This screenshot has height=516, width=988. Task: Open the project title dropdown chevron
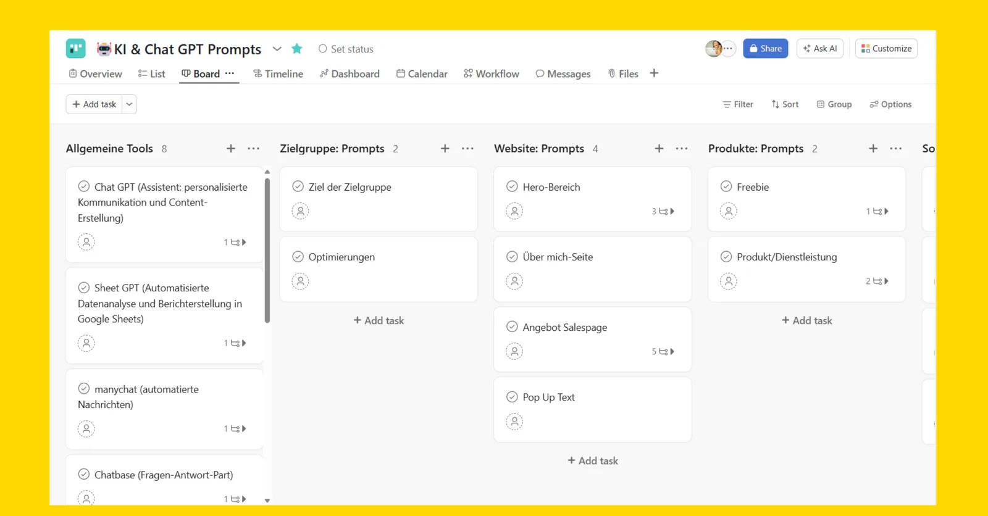tap(277, 49)
